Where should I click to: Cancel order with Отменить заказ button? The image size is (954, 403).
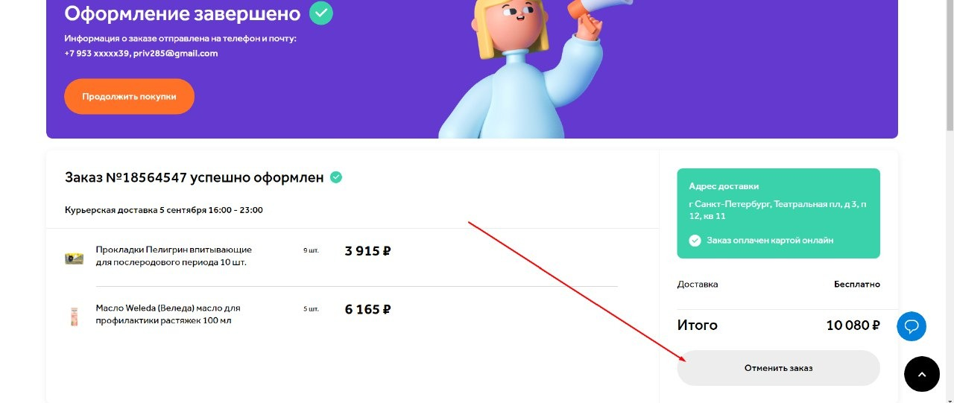pyautogui.click(x=778, y=368)
